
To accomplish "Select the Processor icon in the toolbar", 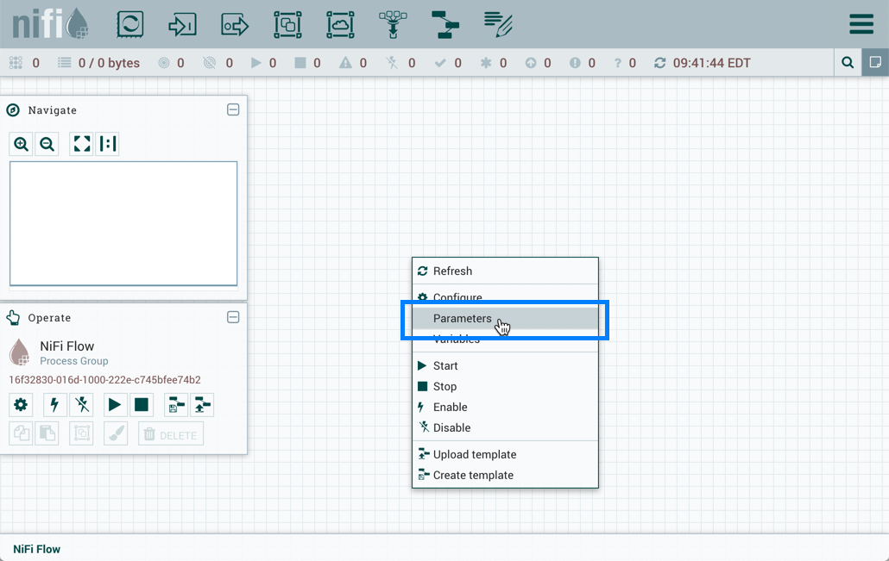I will click(x=130, y=24).
